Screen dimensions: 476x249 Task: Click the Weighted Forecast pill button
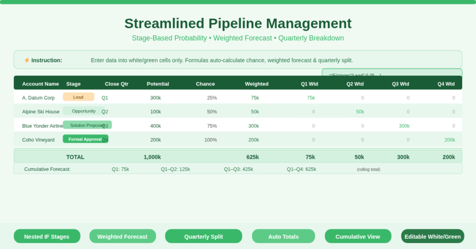tap(122, 236)
